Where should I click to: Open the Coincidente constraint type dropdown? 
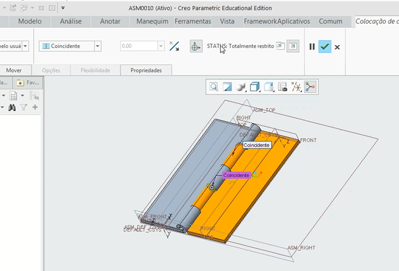pos(97,46)
